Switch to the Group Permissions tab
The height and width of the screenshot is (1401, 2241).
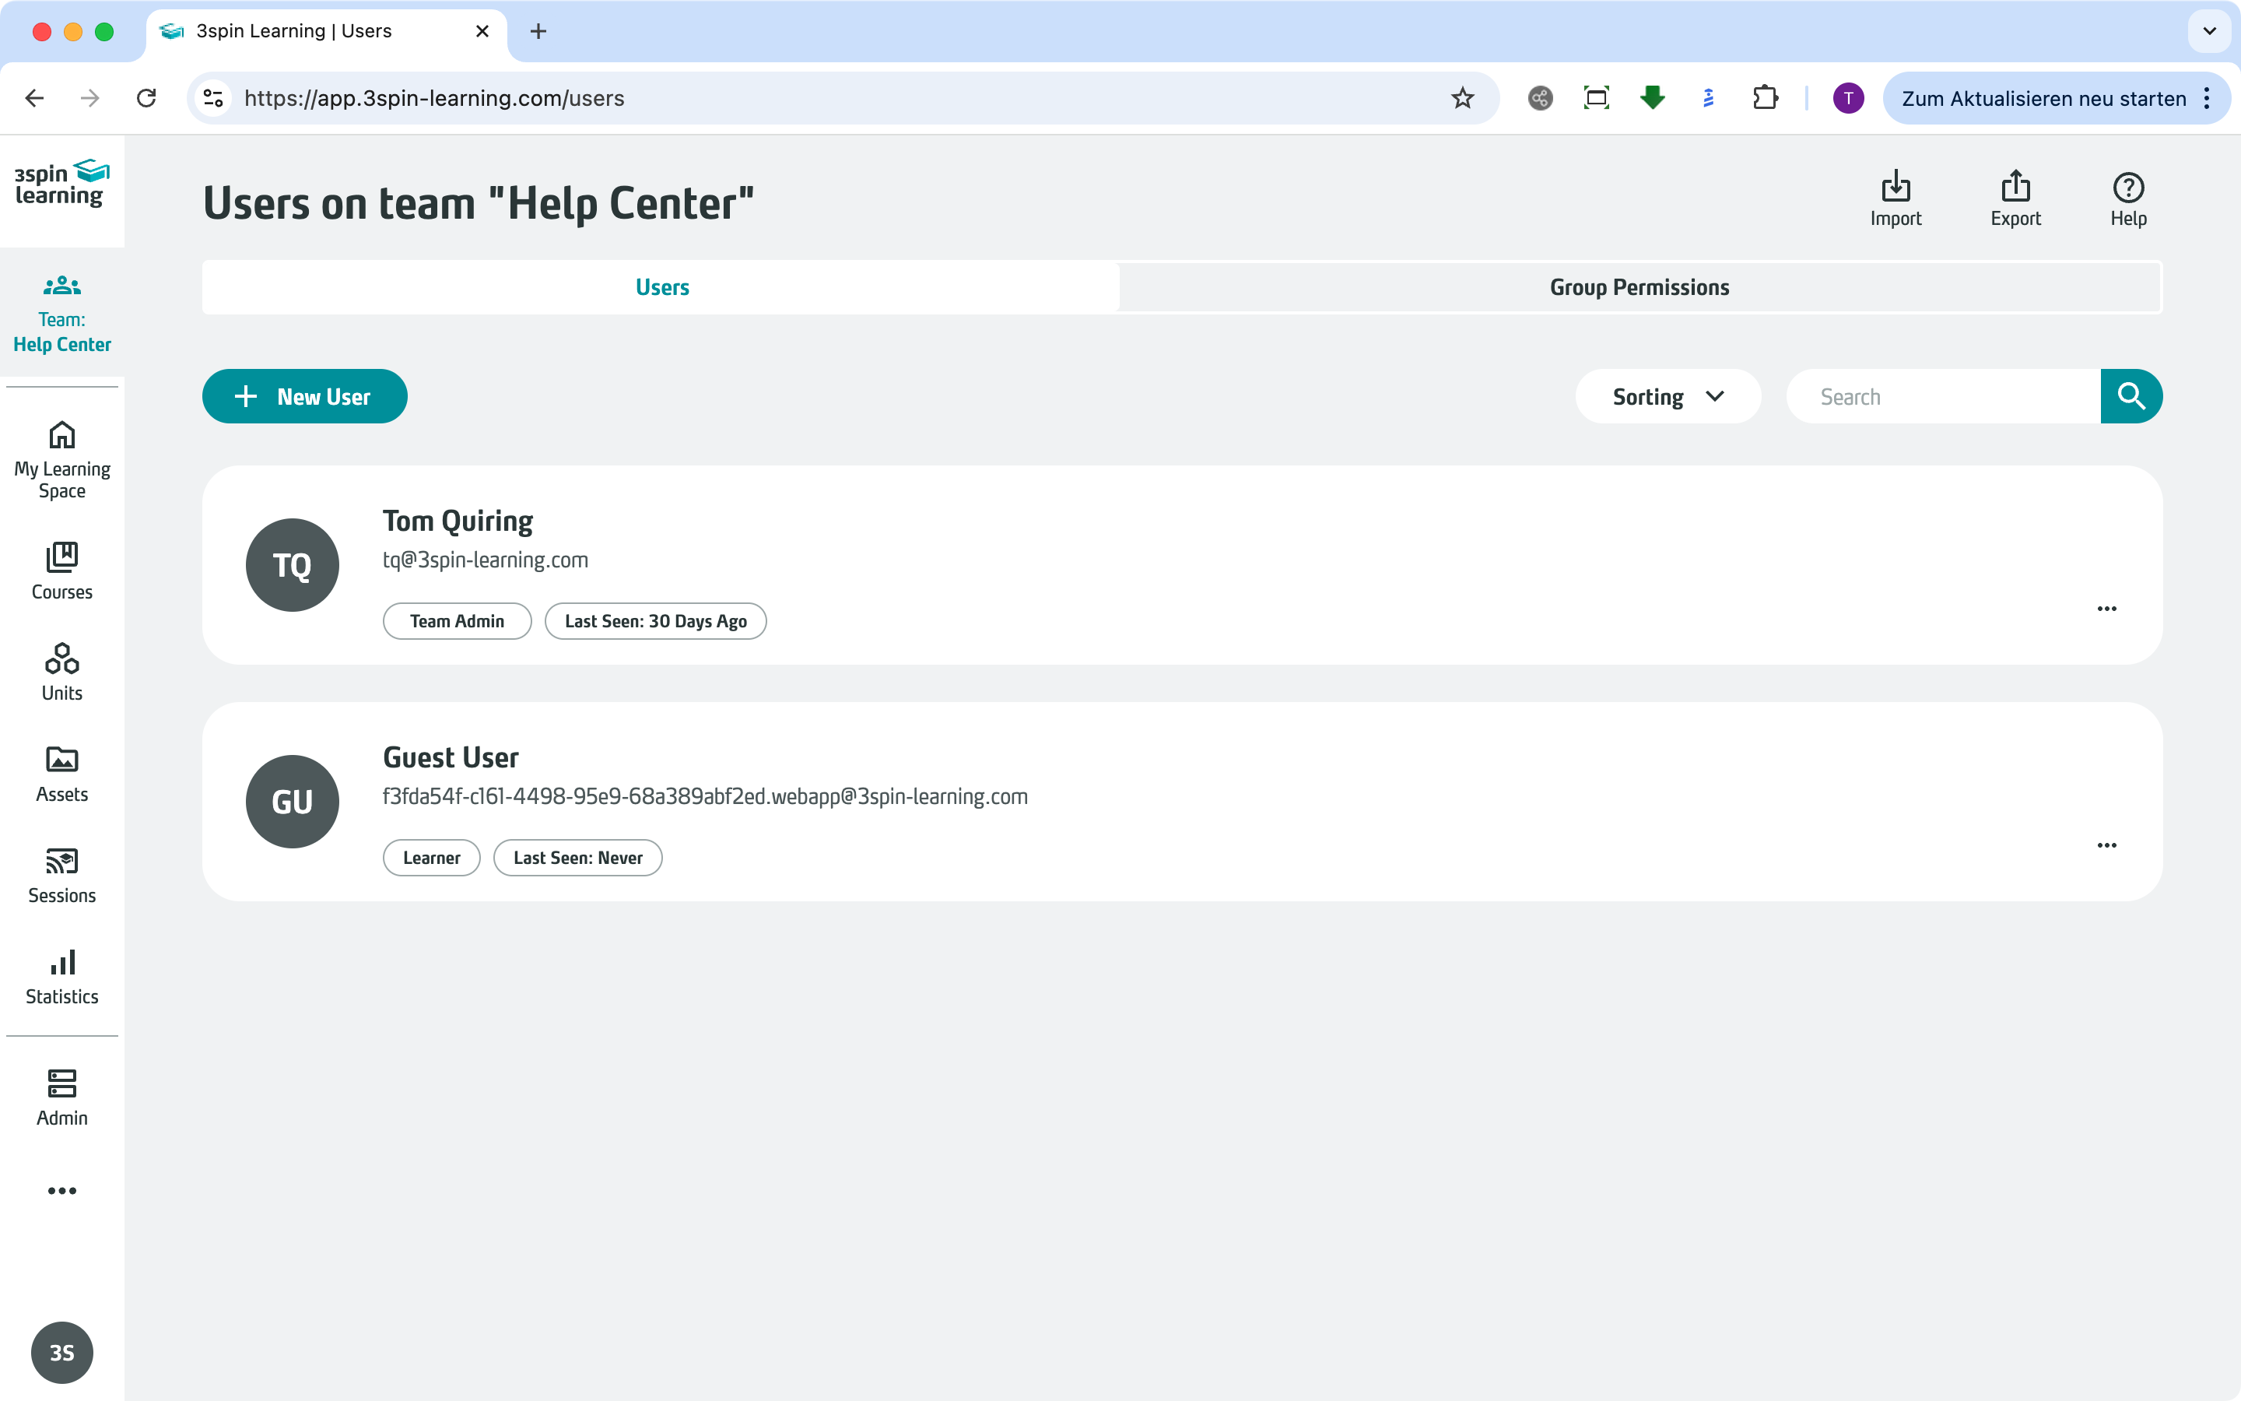(1639, 287)
